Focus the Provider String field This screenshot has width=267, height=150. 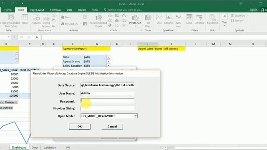tap(107, 108)
